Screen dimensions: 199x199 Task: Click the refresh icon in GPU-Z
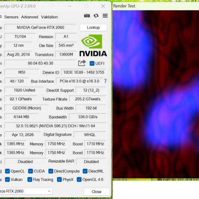point(96,16)
